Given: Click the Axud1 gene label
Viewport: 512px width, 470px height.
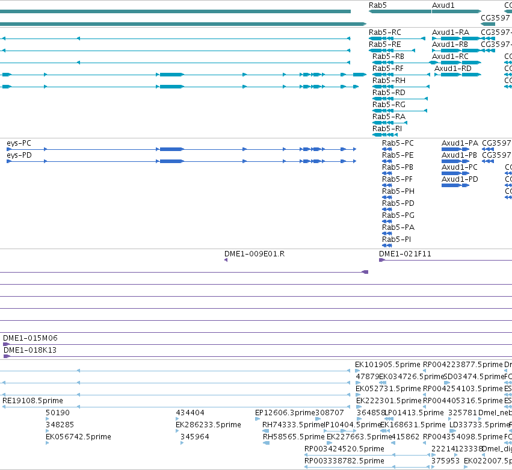Looking at the screenshot, I should tap(443, 5).
